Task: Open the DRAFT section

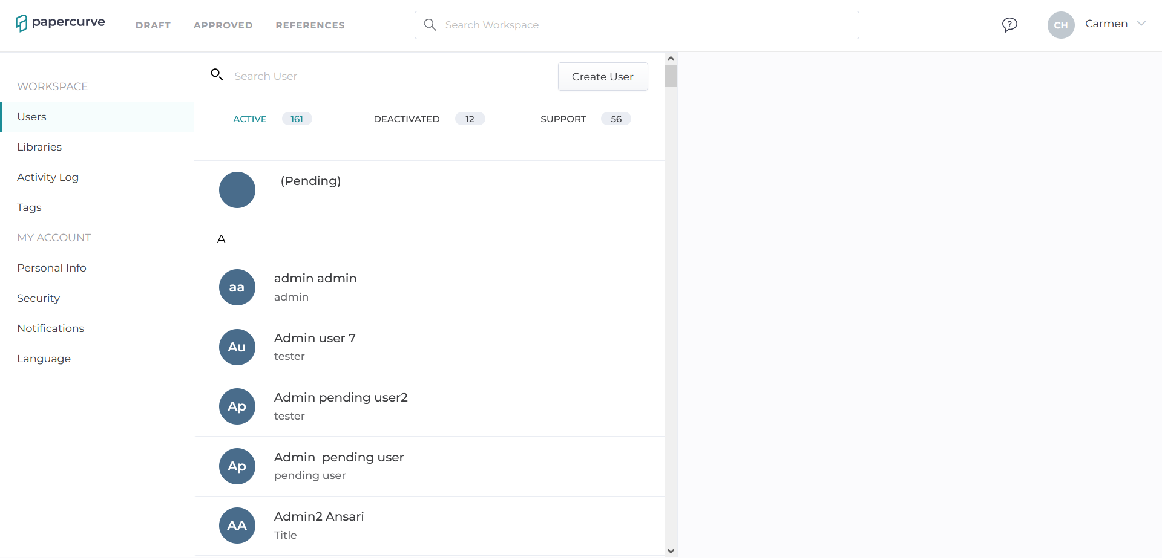Action: point(153,25)
